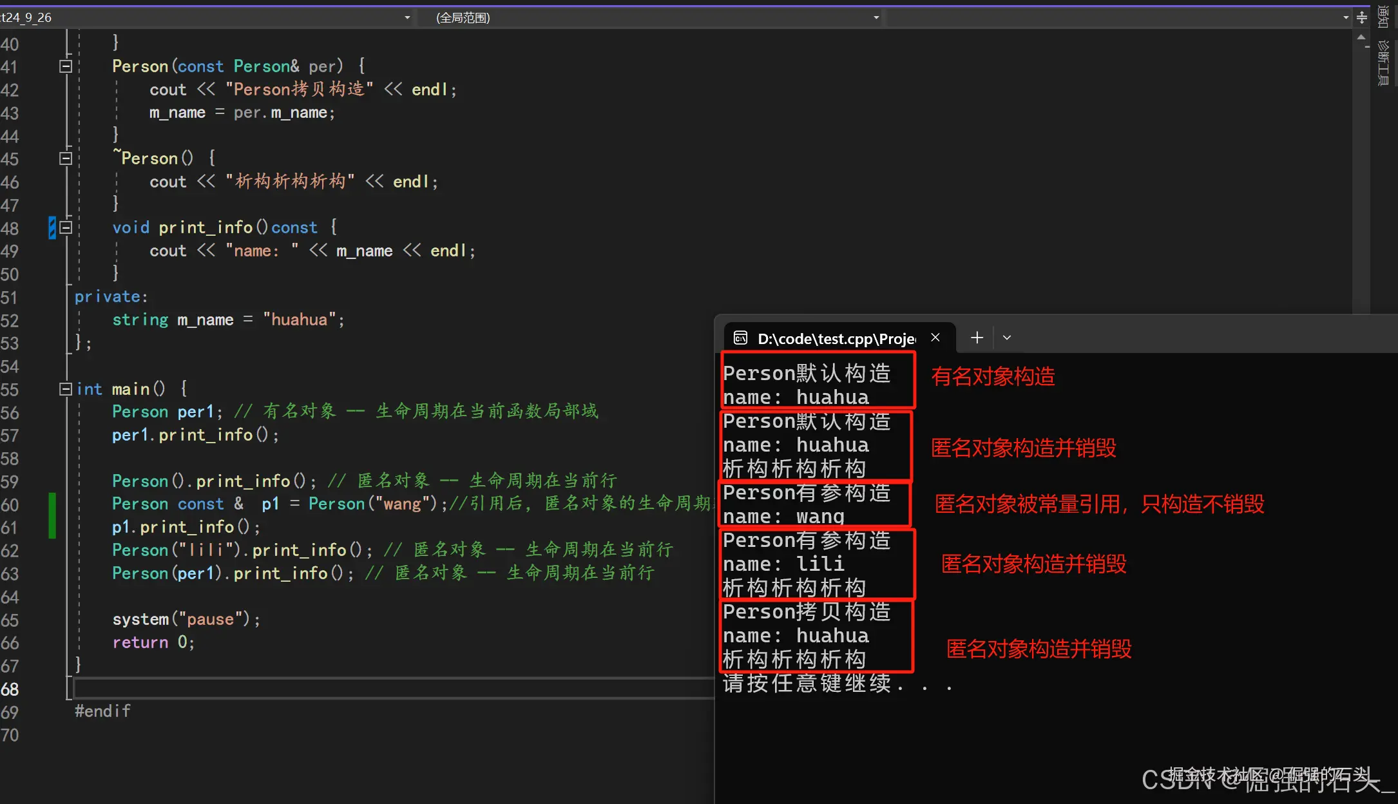Click scroll-up arrow of editor scrollbar
The width and height of the screenshot is (1398, 804).
click(1361, 37)
